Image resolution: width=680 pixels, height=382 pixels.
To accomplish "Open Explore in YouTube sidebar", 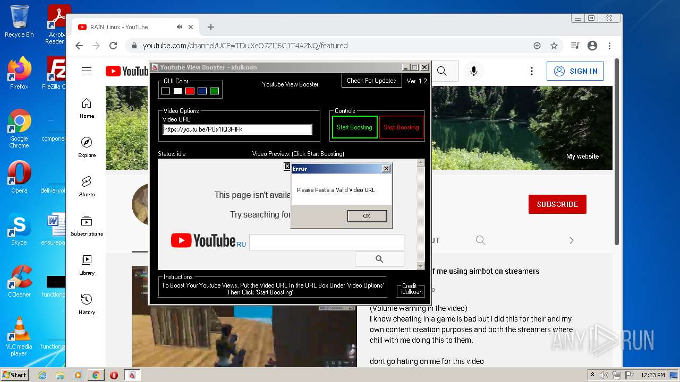I will (87, 147).
